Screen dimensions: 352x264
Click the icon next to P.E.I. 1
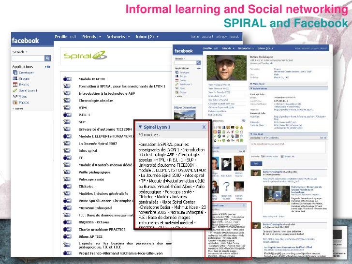pyautogui.click(x=67, y=115)
